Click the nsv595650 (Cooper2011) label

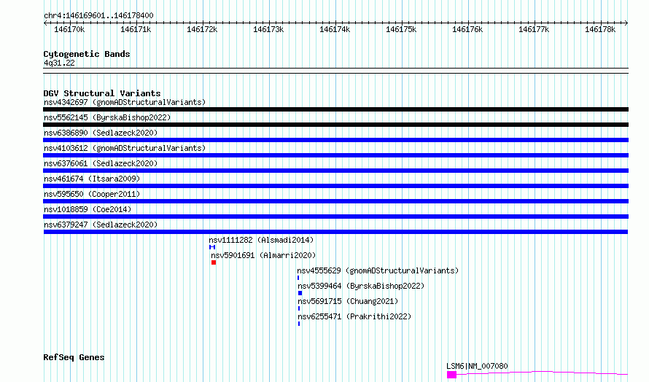92,194
